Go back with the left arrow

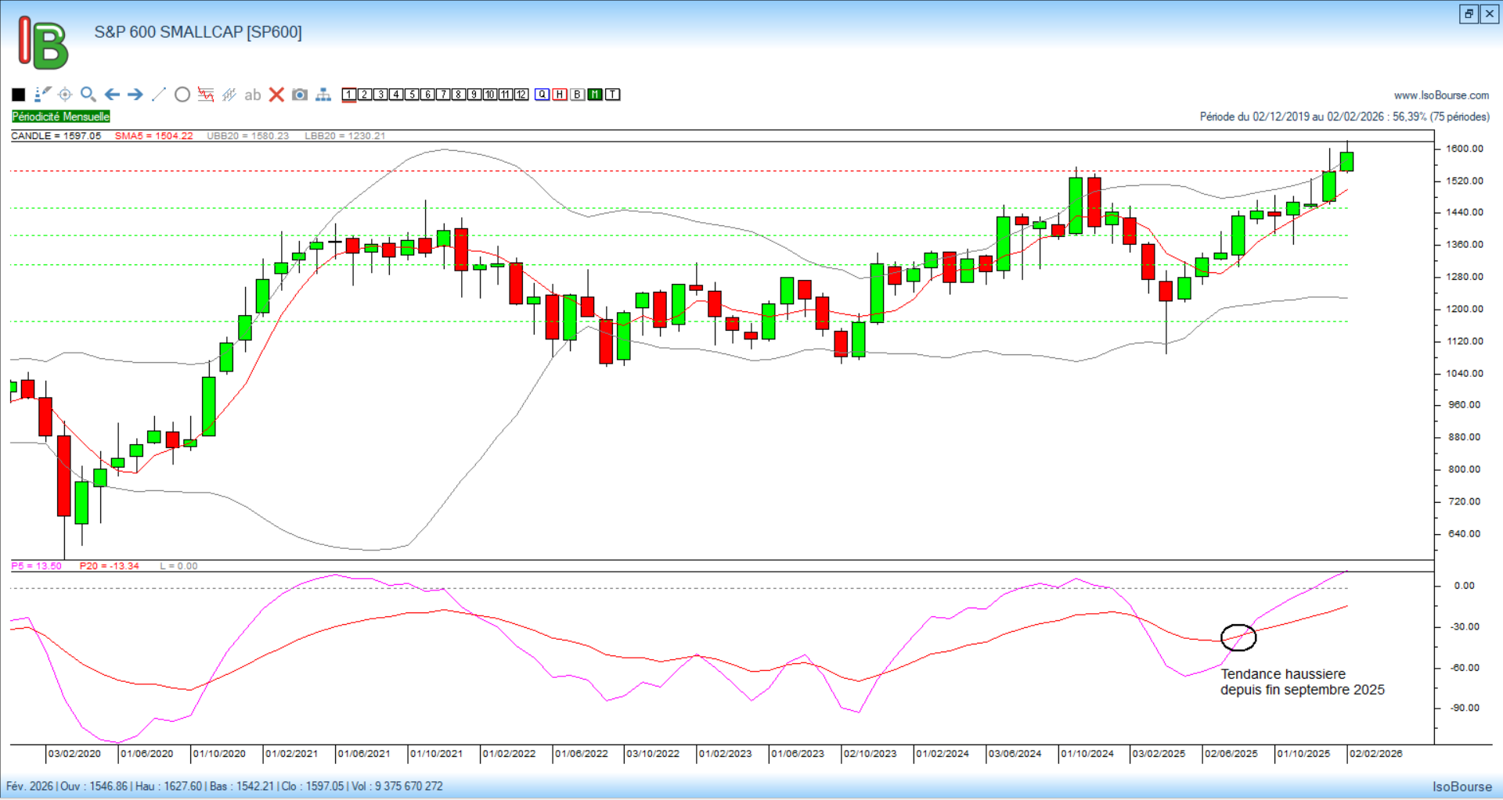click(112, 95)
